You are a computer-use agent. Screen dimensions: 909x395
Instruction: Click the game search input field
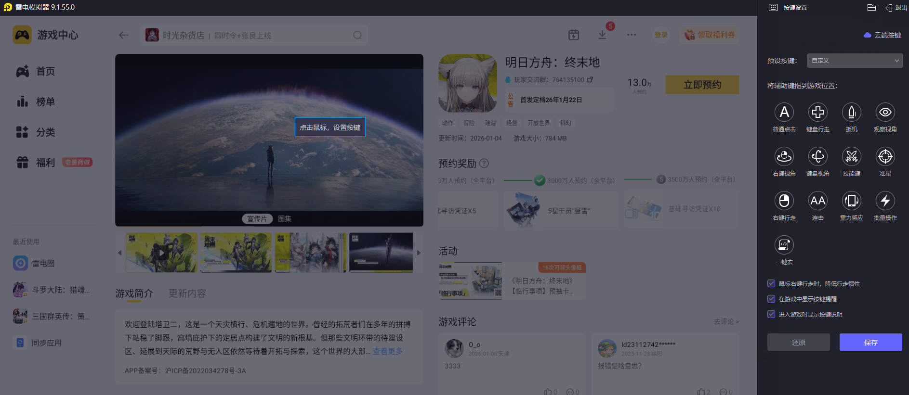[255, 36]
